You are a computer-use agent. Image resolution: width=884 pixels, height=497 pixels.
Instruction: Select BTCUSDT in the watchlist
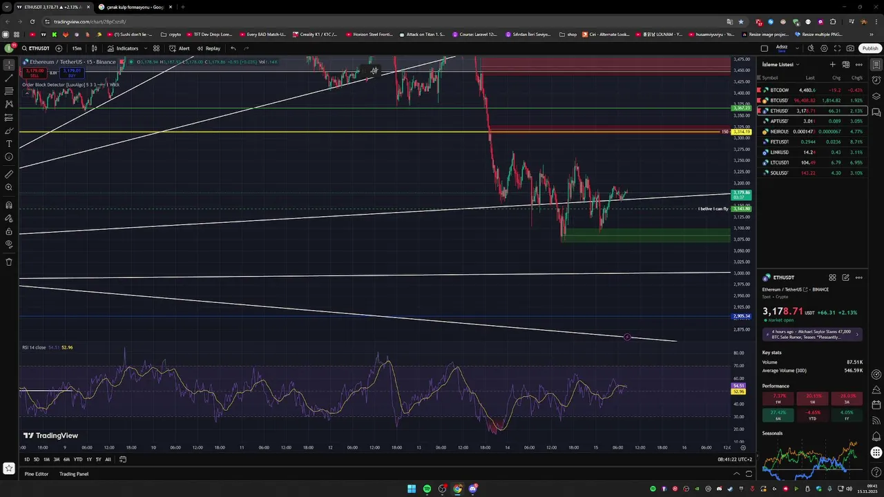coord(812,100)
